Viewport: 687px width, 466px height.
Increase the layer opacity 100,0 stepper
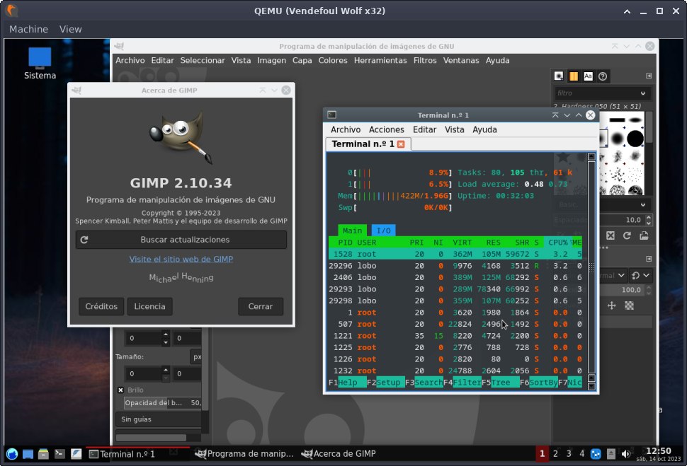coord(649,287)
